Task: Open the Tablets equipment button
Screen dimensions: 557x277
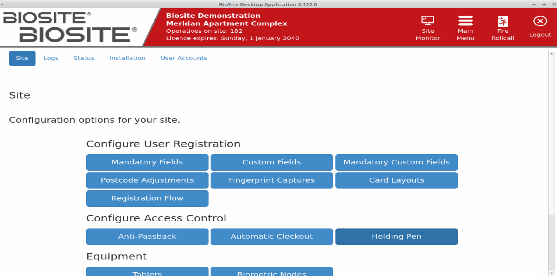Action: click(x=147, y=272)
